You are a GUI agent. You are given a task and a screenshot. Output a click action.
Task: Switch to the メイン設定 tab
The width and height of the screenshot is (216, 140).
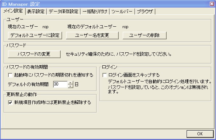pos(13,11)
